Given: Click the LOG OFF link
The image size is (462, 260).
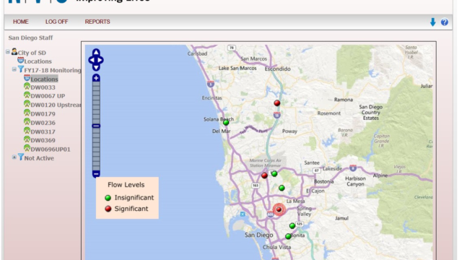Looking at the screenshot, I should pos(56,22).
